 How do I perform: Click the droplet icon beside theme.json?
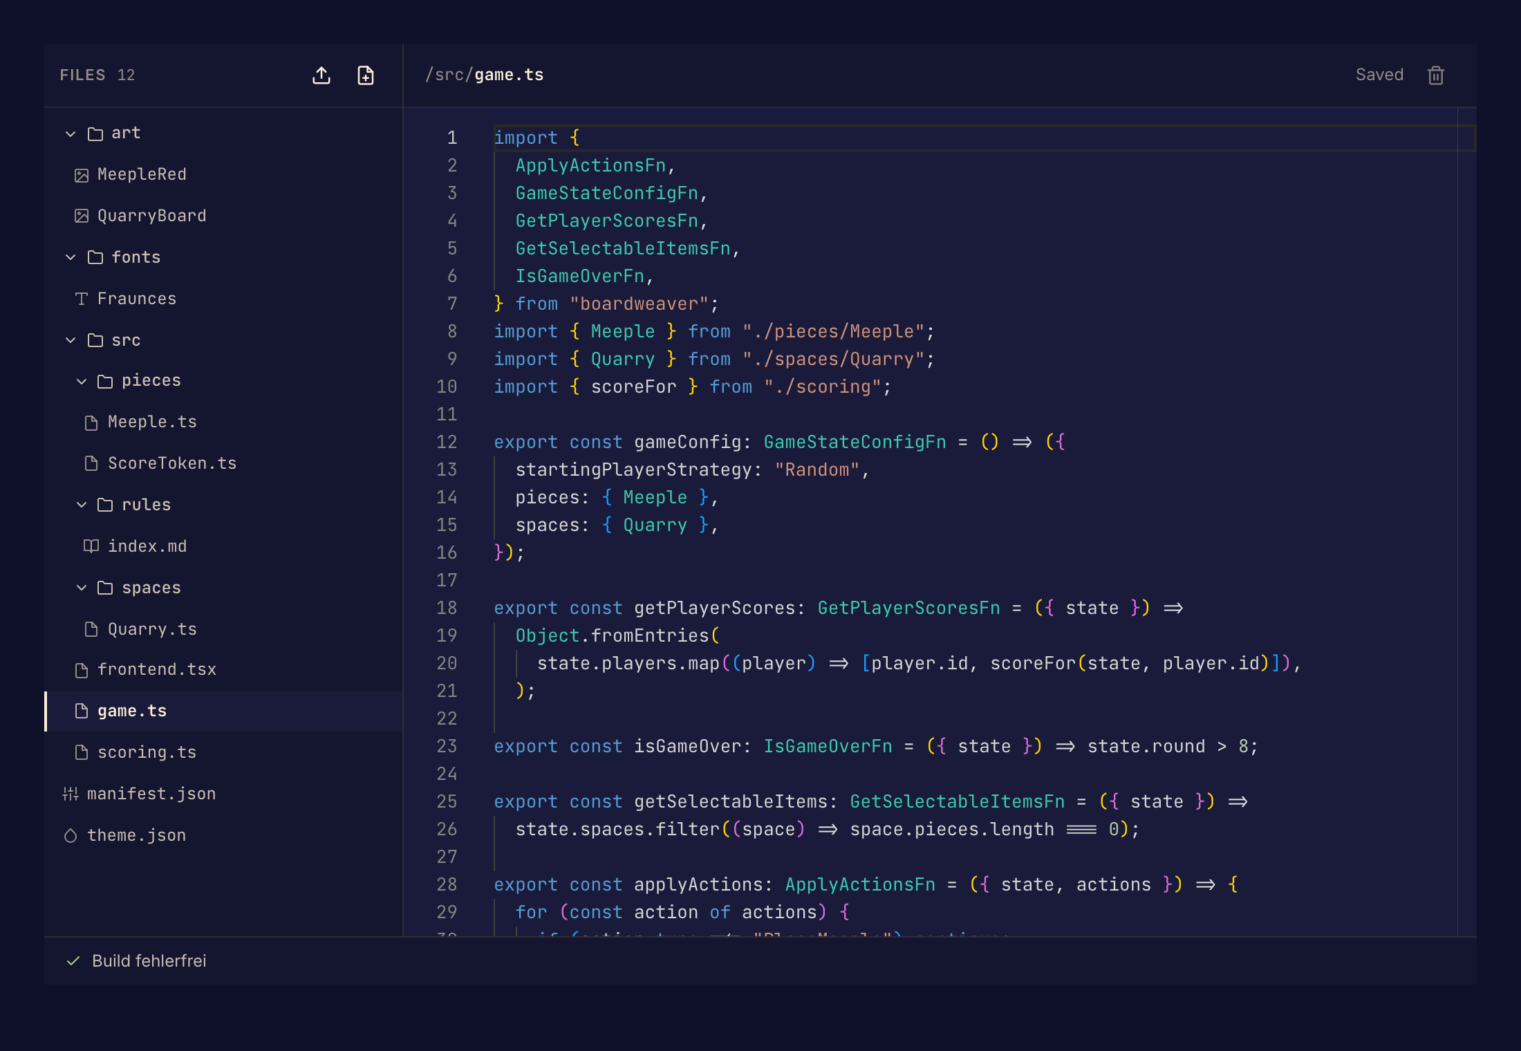[x=71, y=836]
